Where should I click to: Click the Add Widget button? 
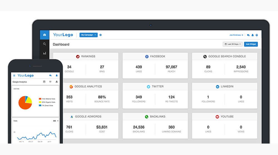251,44
